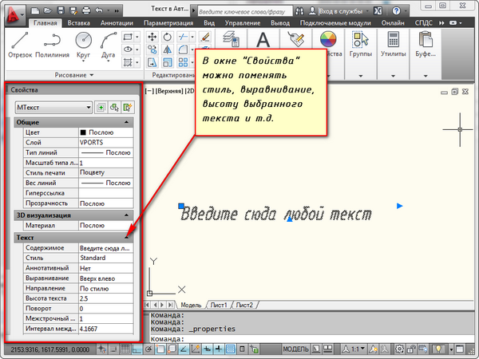Screen dimensions: 479x359
Task: Select the Полилиния tool
Action: 52,45
